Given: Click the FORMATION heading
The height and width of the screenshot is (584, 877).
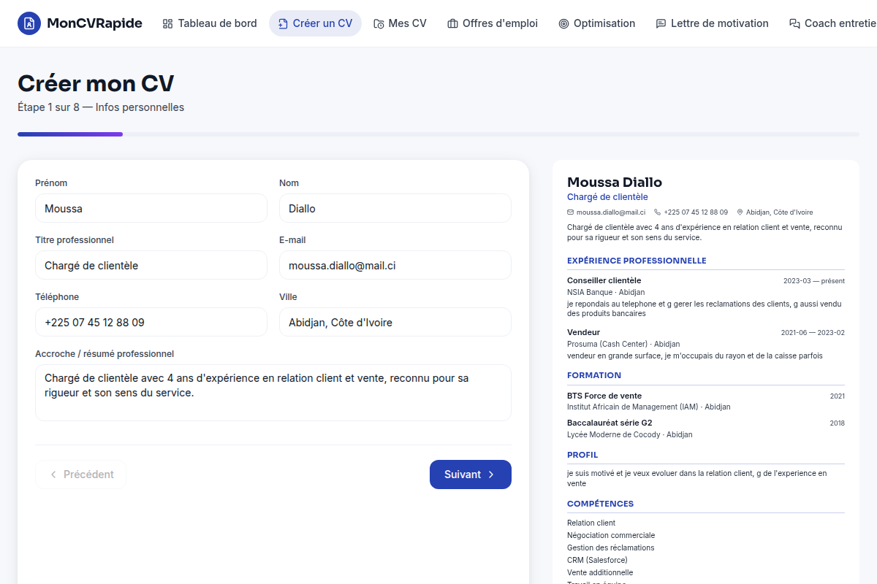Looking at the screenshot, I should [594, 375].
